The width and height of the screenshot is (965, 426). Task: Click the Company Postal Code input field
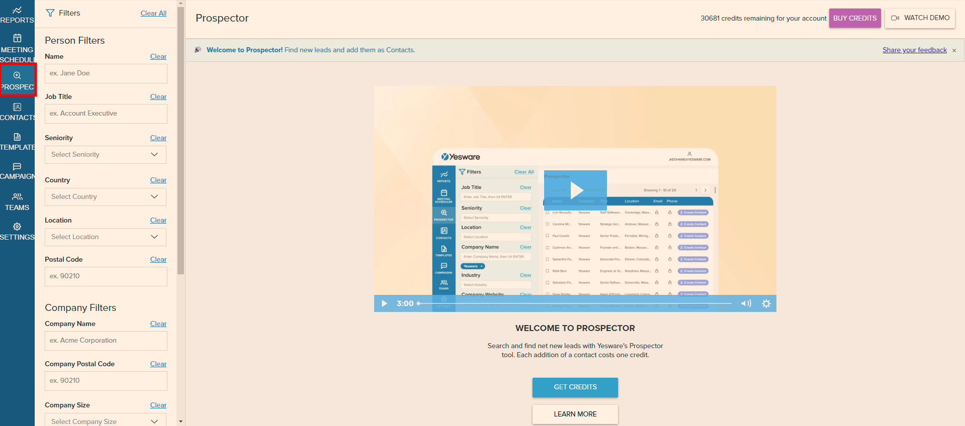pos(106,381)
